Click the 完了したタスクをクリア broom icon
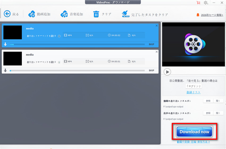The width and height of the screenshot is (226, 149). click(125, 14)
